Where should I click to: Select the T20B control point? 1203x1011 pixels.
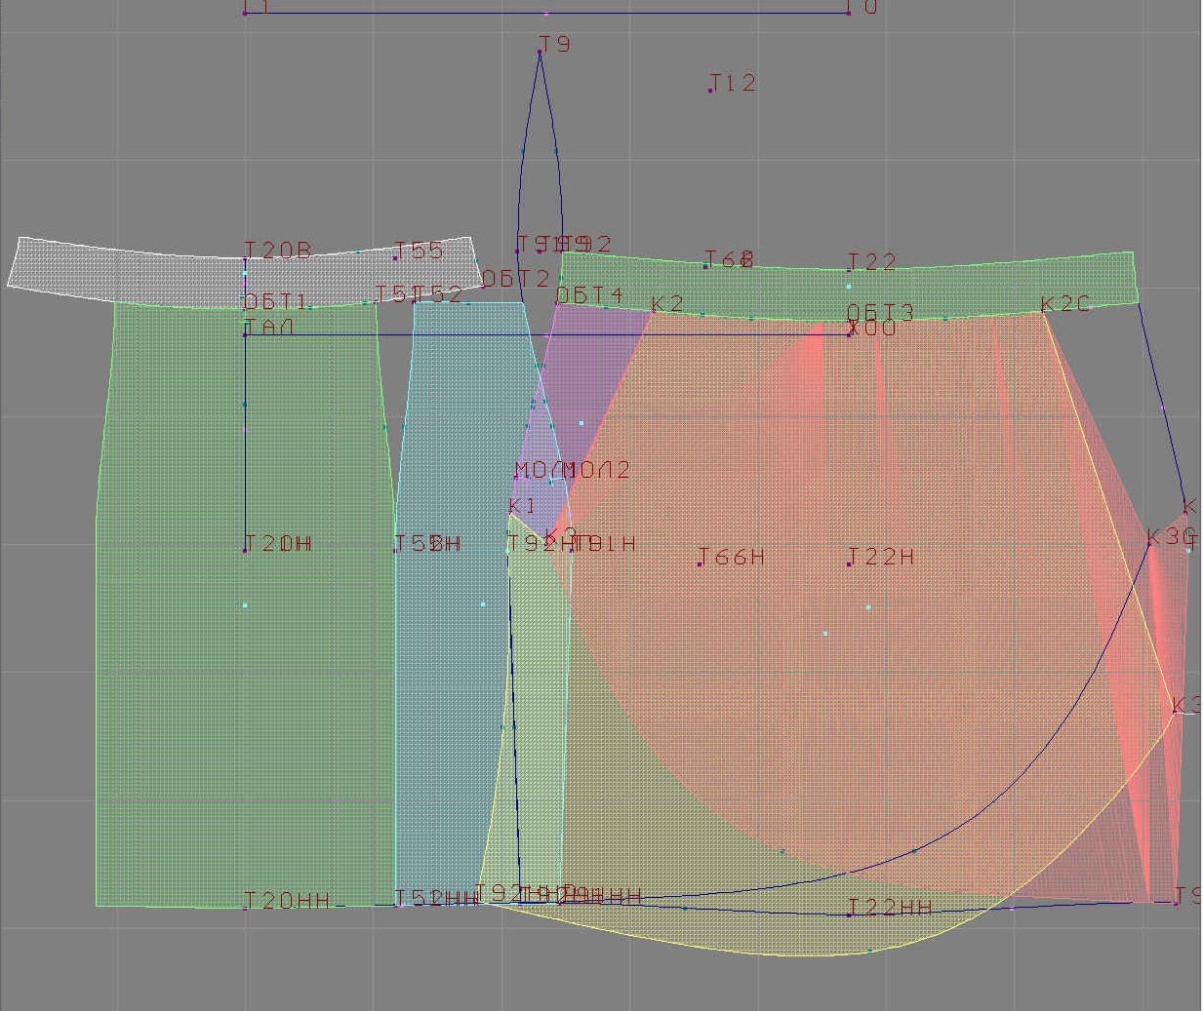[245, 258]
